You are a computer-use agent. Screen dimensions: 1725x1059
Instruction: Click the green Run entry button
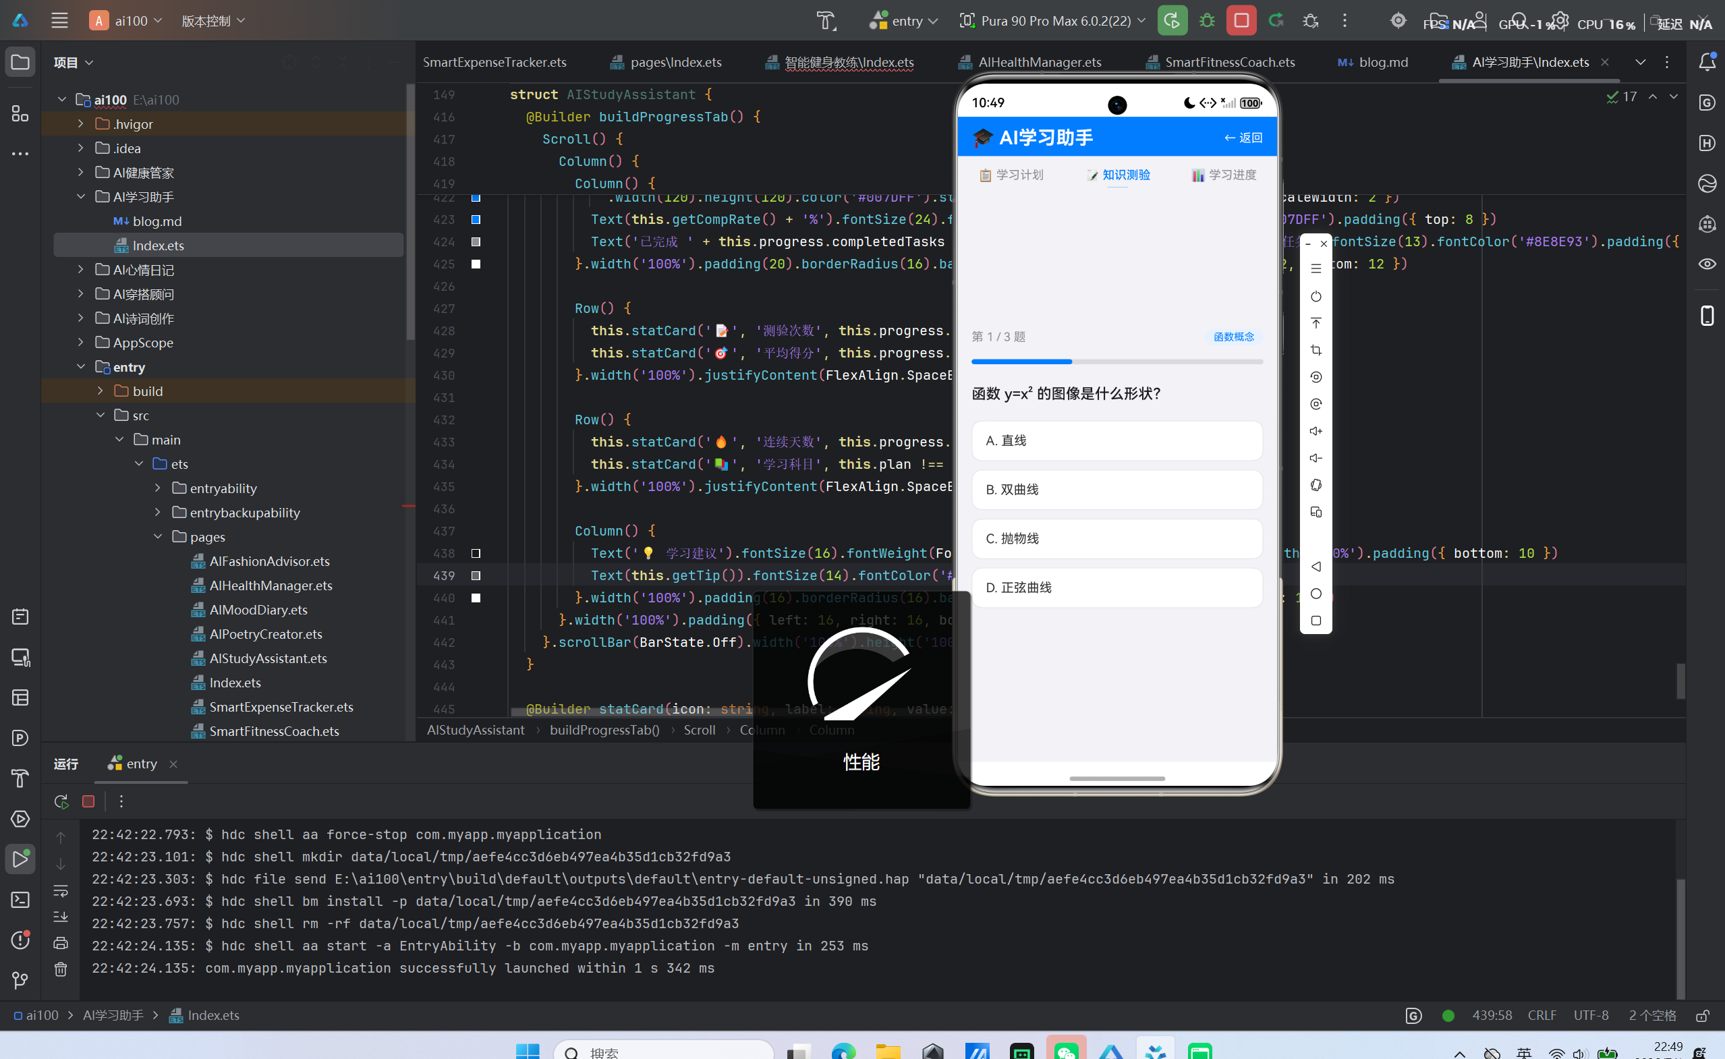[x=1172, y=20]
